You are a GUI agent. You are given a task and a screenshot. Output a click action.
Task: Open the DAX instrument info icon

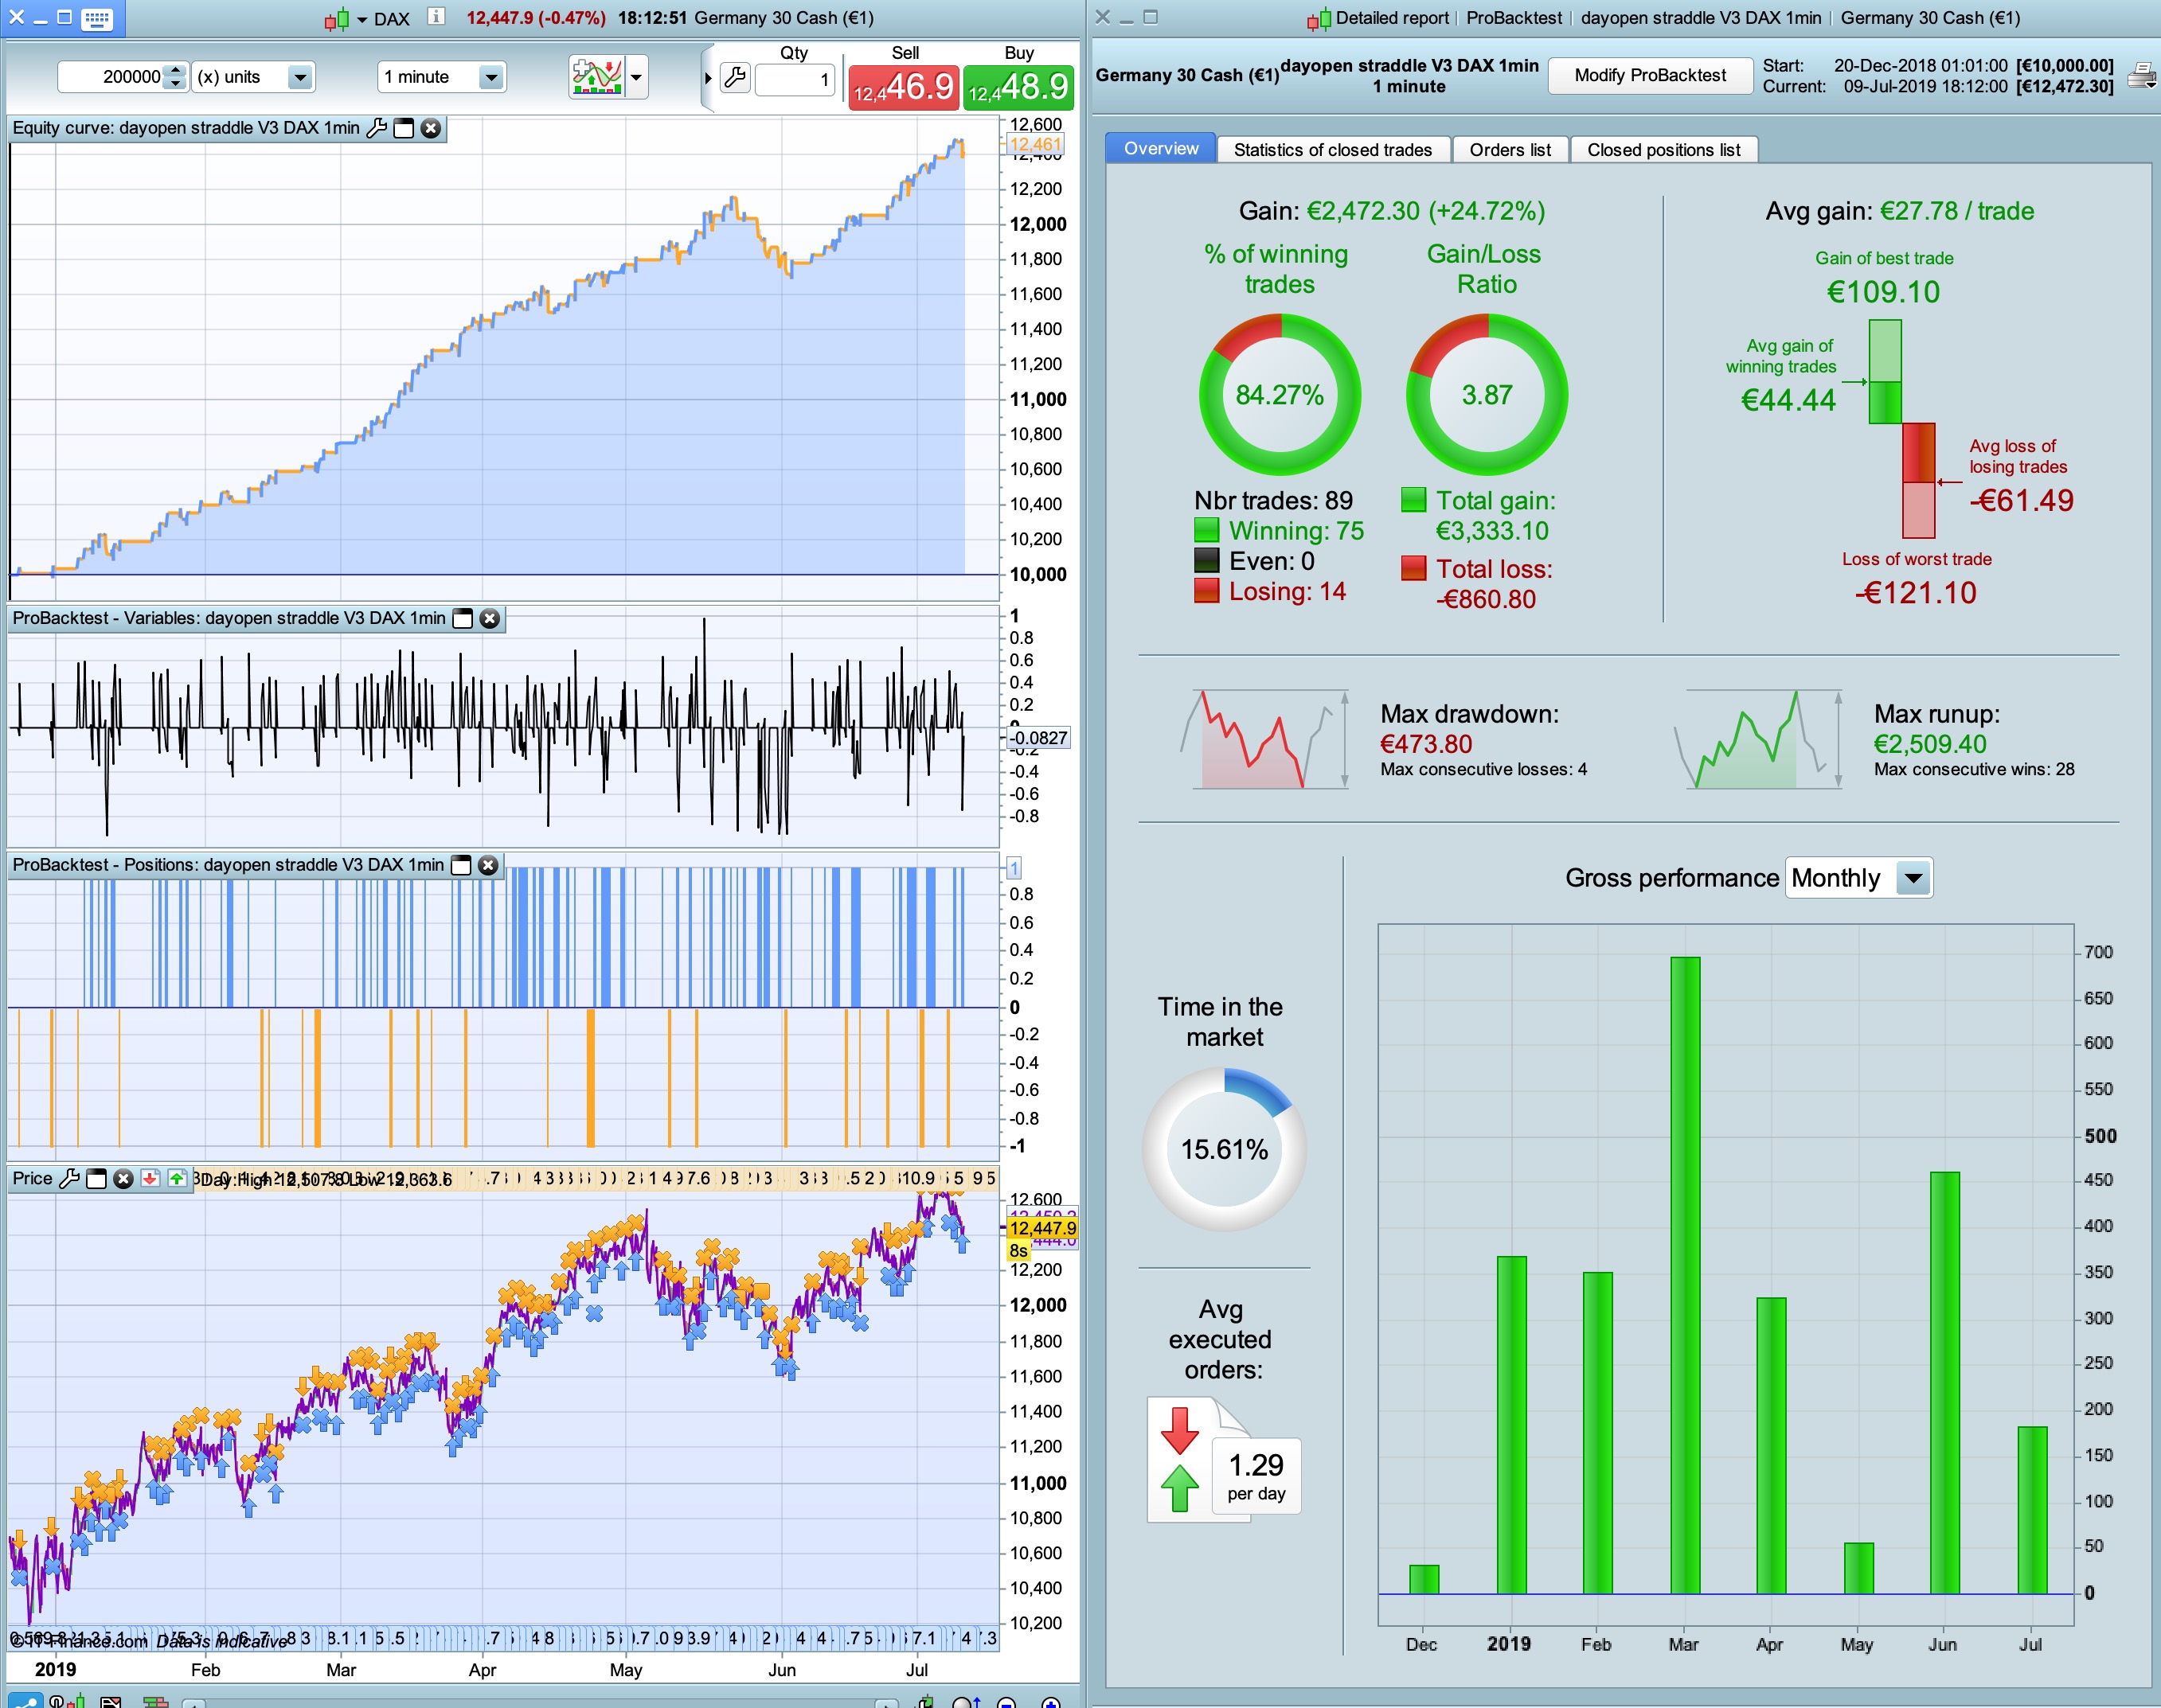coord(436,17)
